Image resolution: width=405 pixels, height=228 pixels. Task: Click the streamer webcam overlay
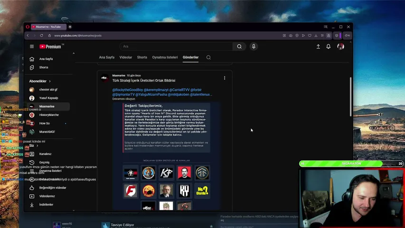coord(351,198)
